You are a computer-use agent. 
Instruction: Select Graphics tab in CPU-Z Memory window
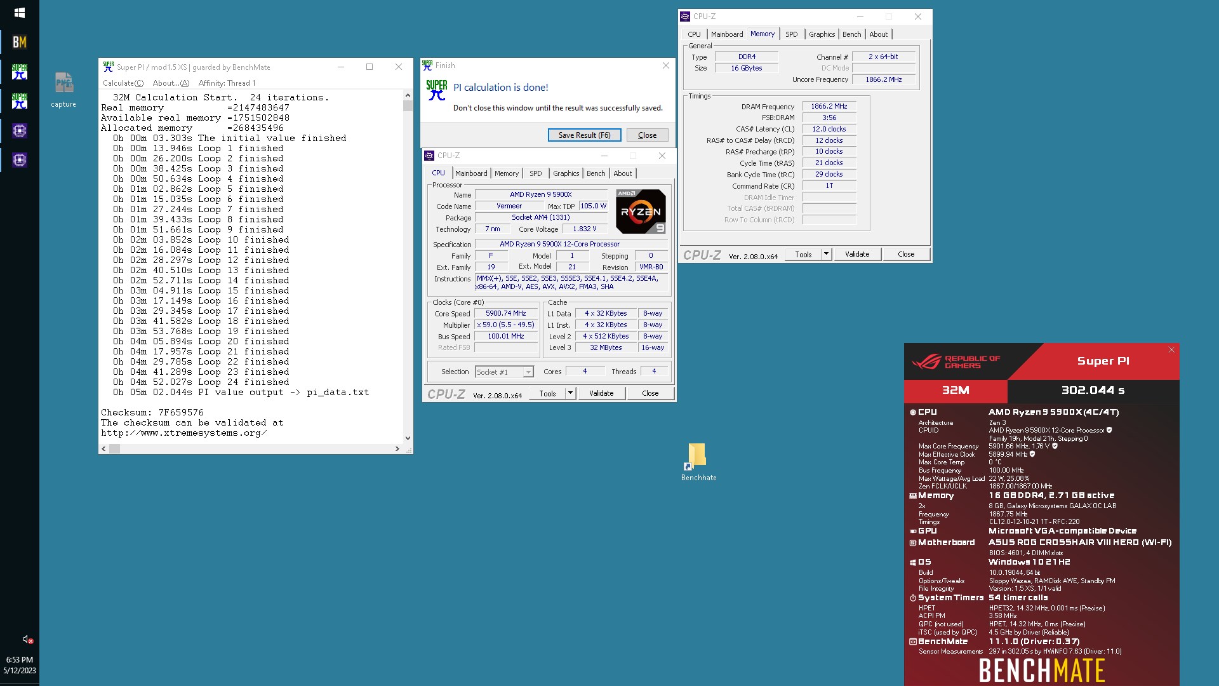pyautogui.click(x=822, y=34)
